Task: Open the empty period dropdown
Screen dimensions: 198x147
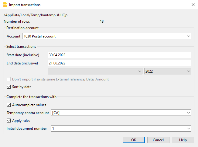Action: [95, 71]
